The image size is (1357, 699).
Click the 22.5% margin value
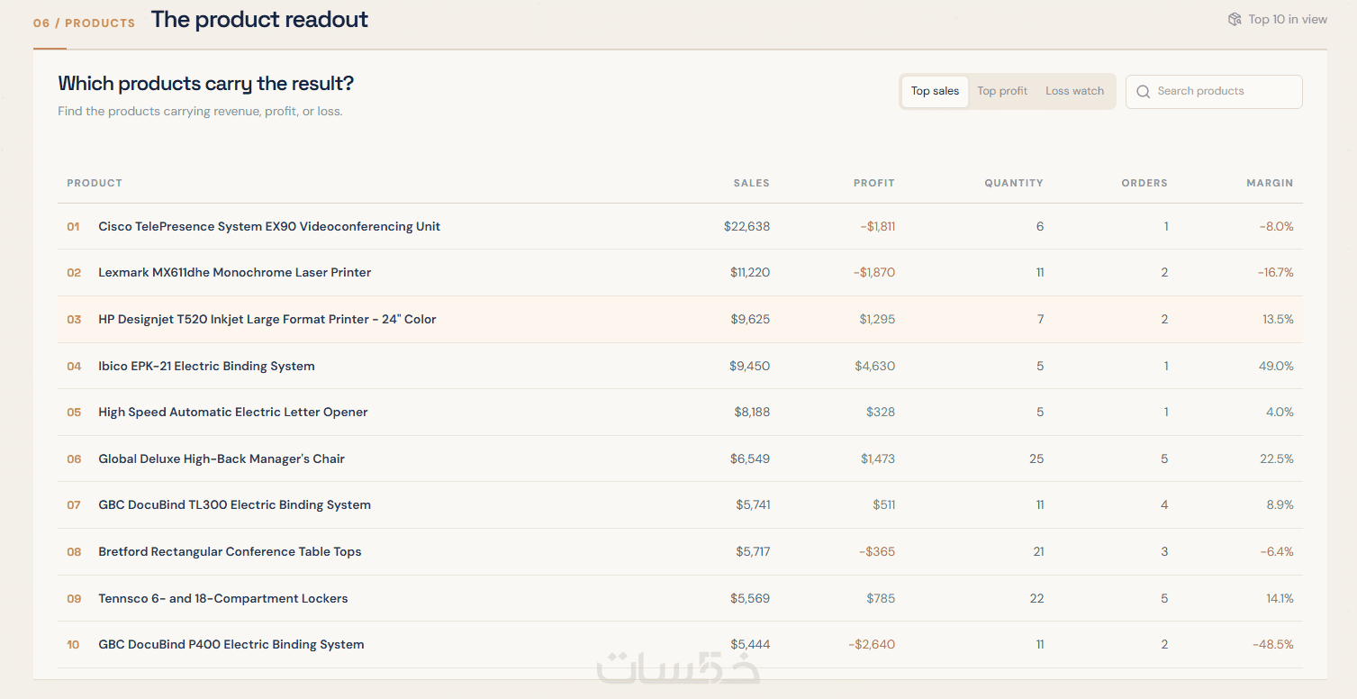point(1277,459)
